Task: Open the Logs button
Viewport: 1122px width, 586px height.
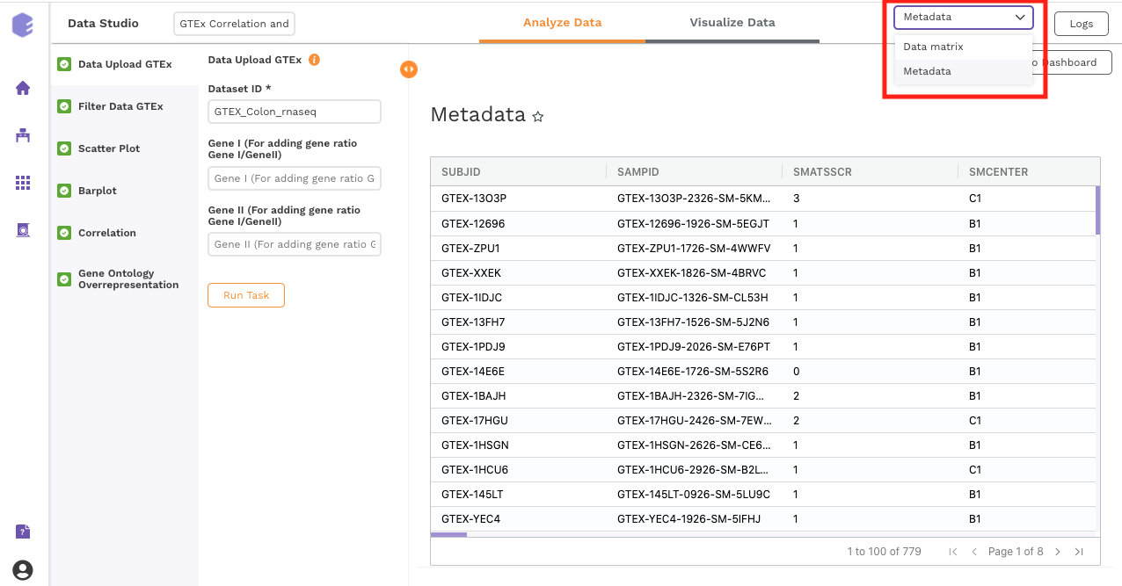Action: 1081,24
